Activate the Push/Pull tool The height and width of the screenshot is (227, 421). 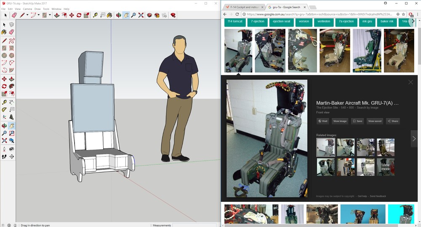[57, 15]
